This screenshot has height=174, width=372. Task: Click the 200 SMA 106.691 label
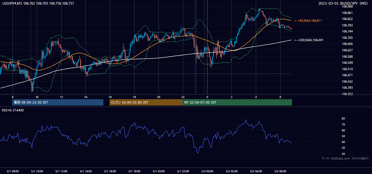coord(309,40)
